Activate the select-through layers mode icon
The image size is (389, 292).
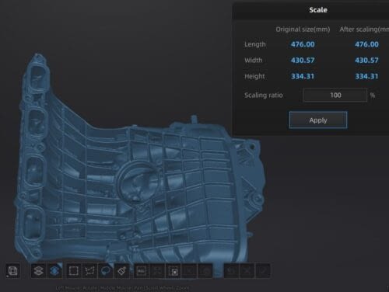[x=54, y=271]
